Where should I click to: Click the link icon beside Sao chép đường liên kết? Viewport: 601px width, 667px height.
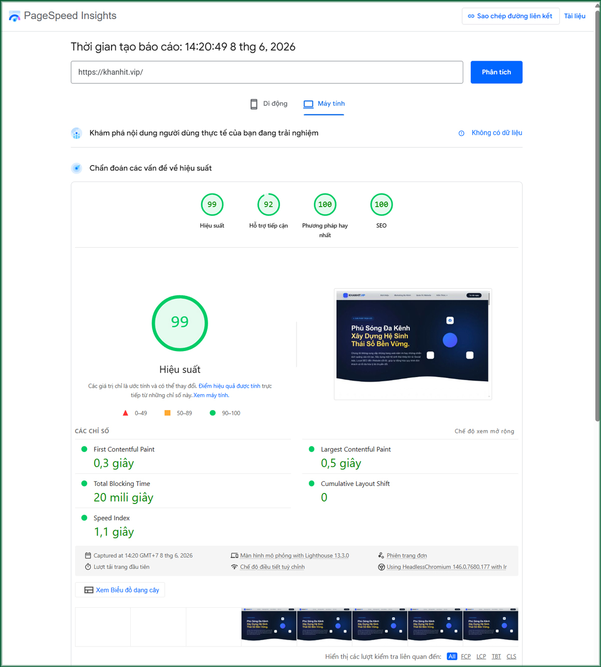[x=471, y=16]
